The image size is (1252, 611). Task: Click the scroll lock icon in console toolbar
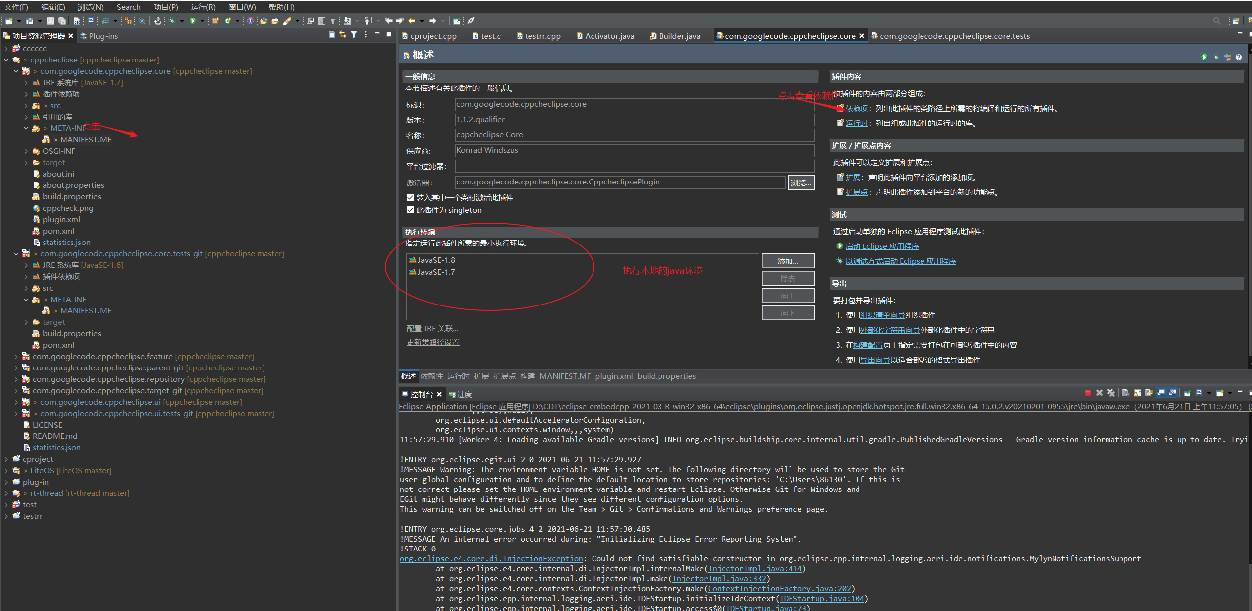[x=1137, y=393]
